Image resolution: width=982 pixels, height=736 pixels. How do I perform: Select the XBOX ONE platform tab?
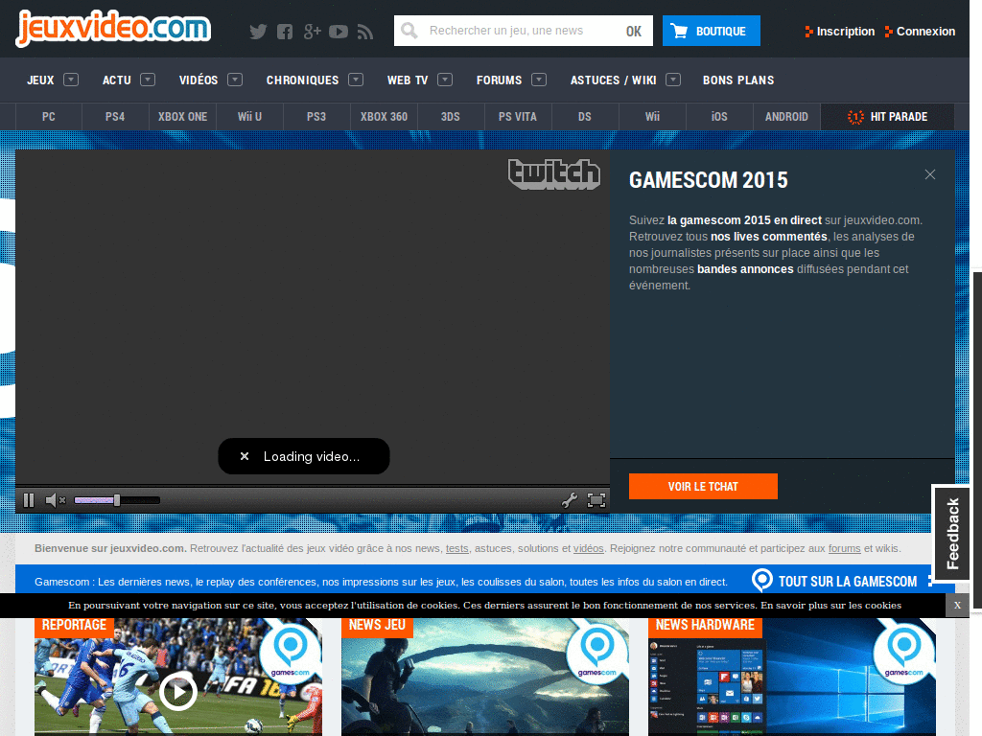tap(182, 116)
